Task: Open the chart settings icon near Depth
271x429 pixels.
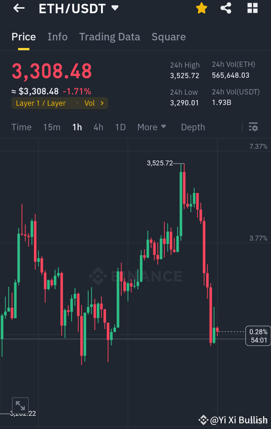Action: [x=253, y=127]
